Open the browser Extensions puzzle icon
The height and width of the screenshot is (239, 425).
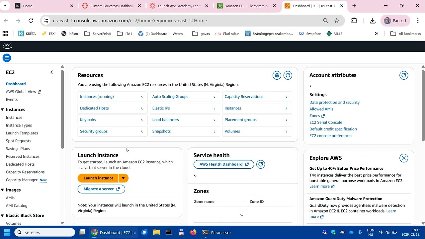click(x=354, y=21)
